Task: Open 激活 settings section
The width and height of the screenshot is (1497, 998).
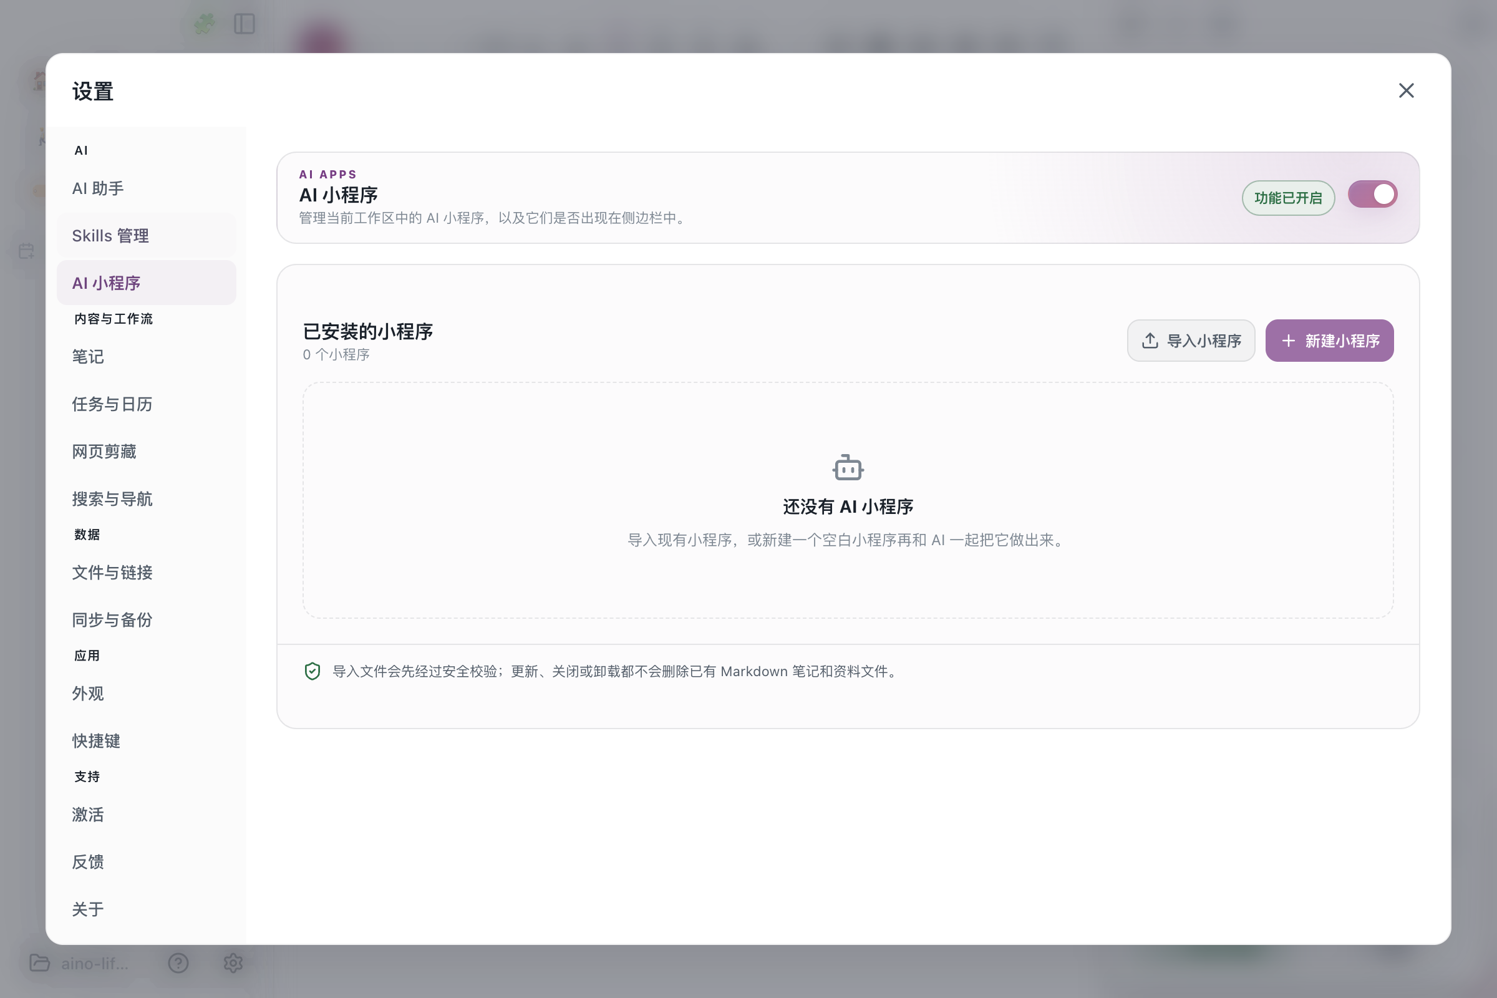Action: (x=147, y=815)
